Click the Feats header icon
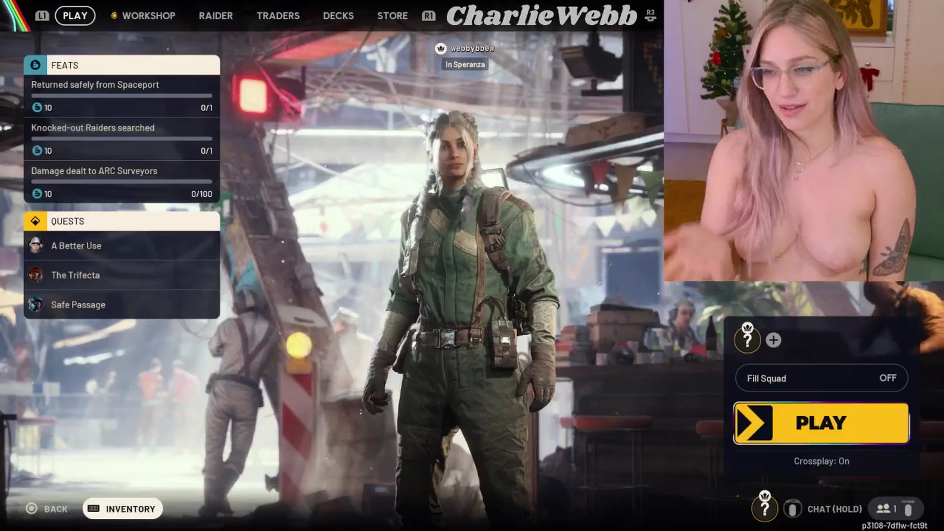This screenshot has height=531, width=944. click(x=35, y=65)
